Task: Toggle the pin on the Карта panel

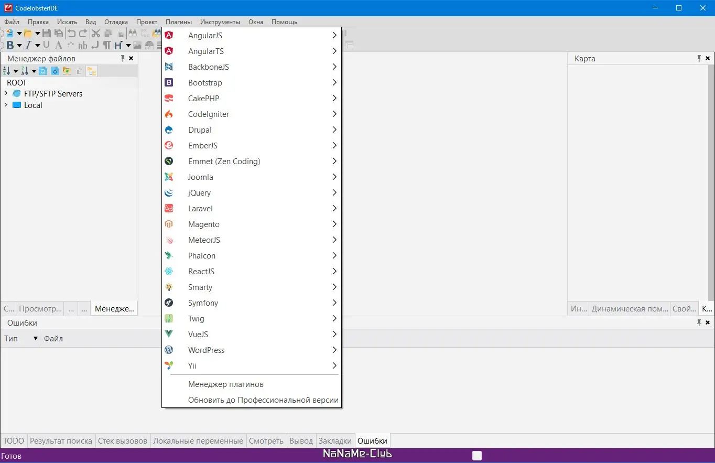Action: pos(699,58)
